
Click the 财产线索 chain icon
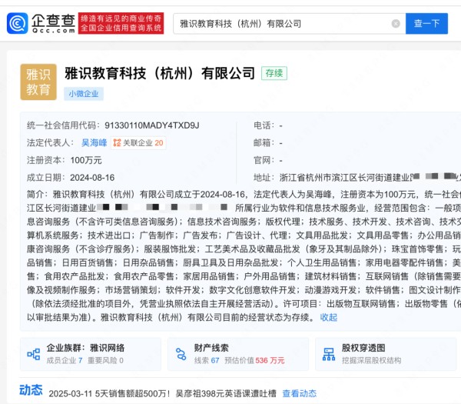coord(181,354)
